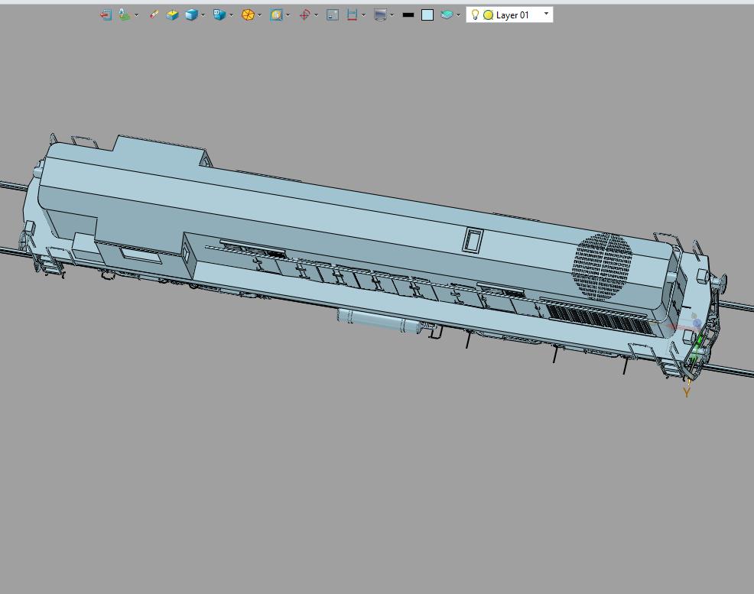Select the eraser tool icon

pyautogui.click(x=154, y=15)
